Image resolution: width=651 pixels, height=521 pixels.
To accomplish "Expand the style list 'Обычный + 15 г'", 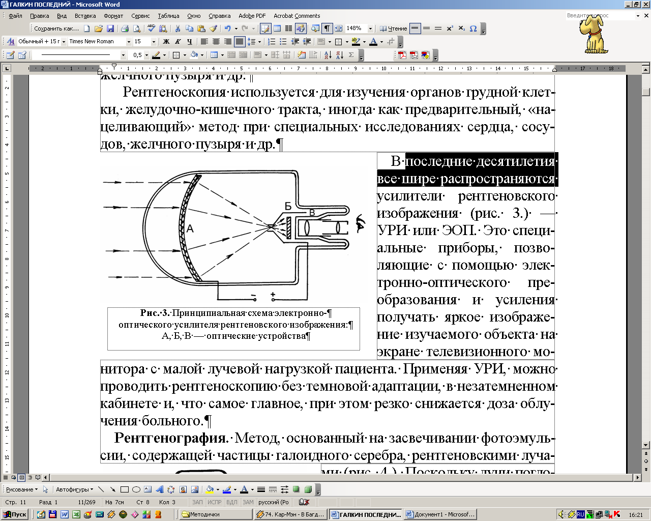I will coord(63,41).
